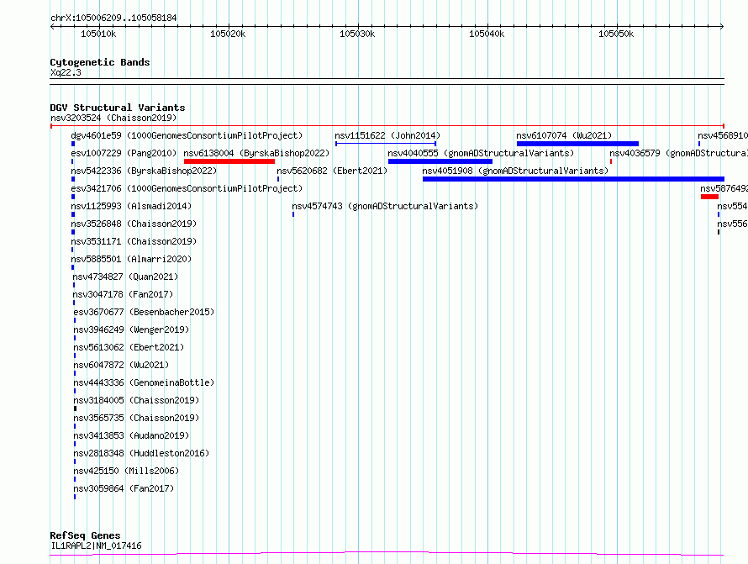Click the Cytogenetic Bands track title
The height and width of the screenshot is (564, 748).
[100, 62]
